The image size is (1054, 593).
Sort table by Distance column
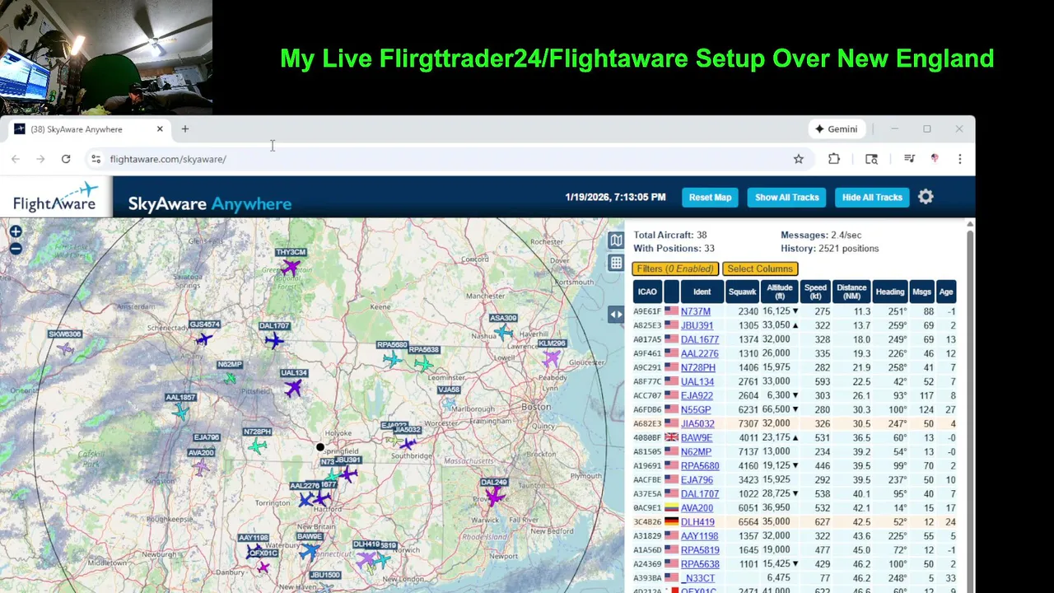point(851,292)
